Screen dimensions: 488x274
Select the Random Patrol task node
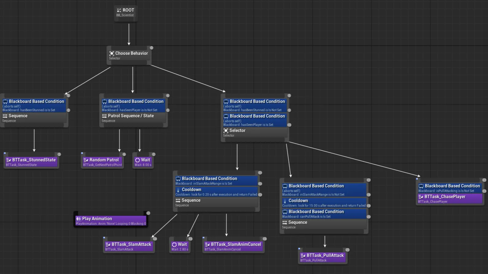[103, 162]
